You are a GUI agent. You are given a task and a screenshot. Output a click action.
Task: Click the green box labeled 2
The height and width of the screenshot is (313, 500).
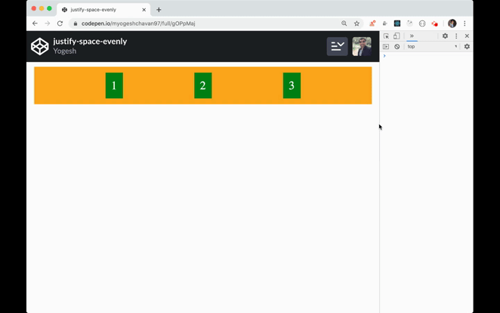click(x=203, y=85)
